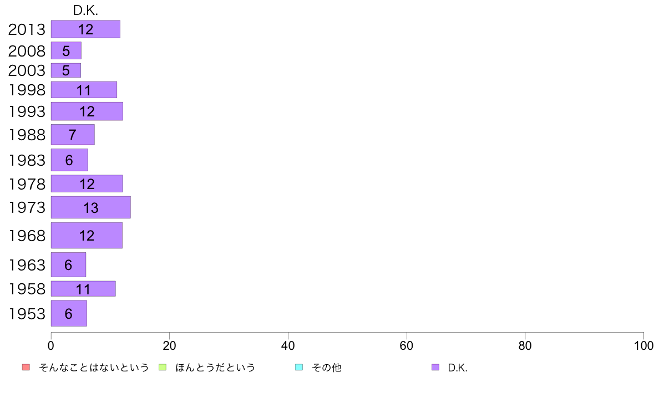Click the 1998 bar showing 11
Image resolution: width=659 pixels, height=408 pixels.
84,90
